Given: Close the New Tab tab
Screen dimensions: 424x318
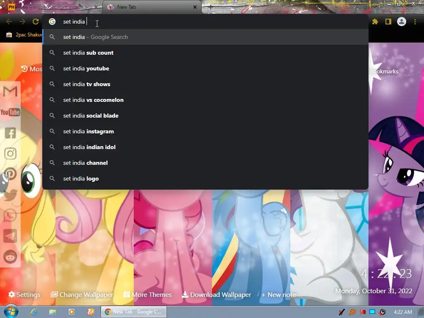Looking at the screenshot, I should coord(195,7).
